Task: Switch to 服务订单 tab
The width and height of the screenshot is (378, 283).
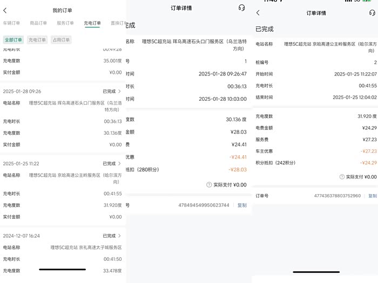Action: coord(65,23)
